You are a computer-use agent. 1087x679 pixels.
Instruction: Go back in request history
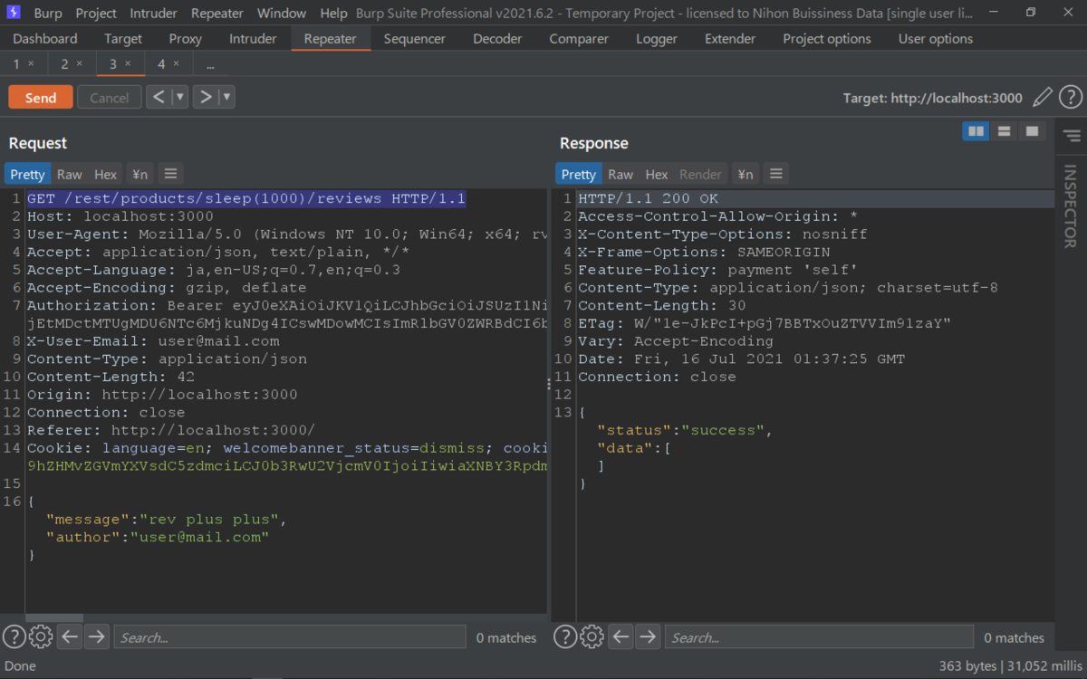click(159, 97)
